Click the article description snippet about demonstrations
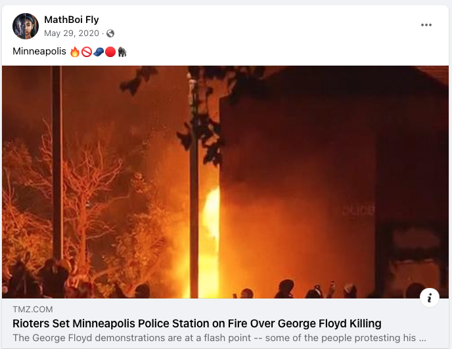452x349 pixels. click(219, 338)
